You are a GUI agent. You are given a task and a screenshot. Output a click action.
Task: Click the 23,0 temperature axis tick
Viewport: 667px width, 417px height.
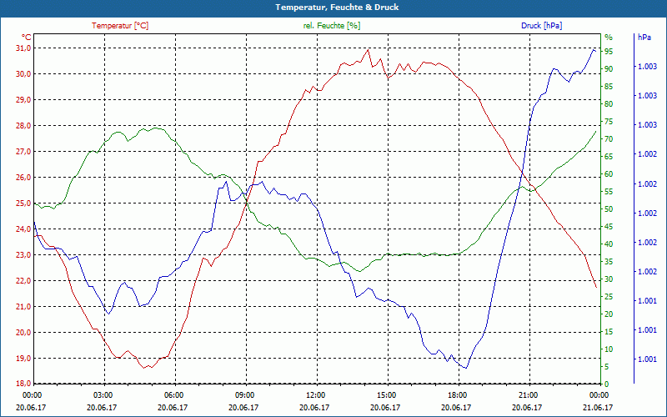tap(23, 255)
